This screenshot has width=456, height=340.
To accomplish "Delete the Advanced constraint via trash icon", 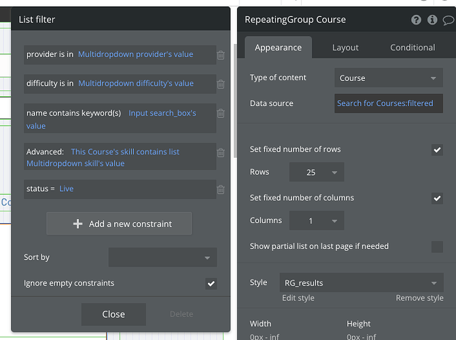I will pyautogui.click(x=221, y=152).
